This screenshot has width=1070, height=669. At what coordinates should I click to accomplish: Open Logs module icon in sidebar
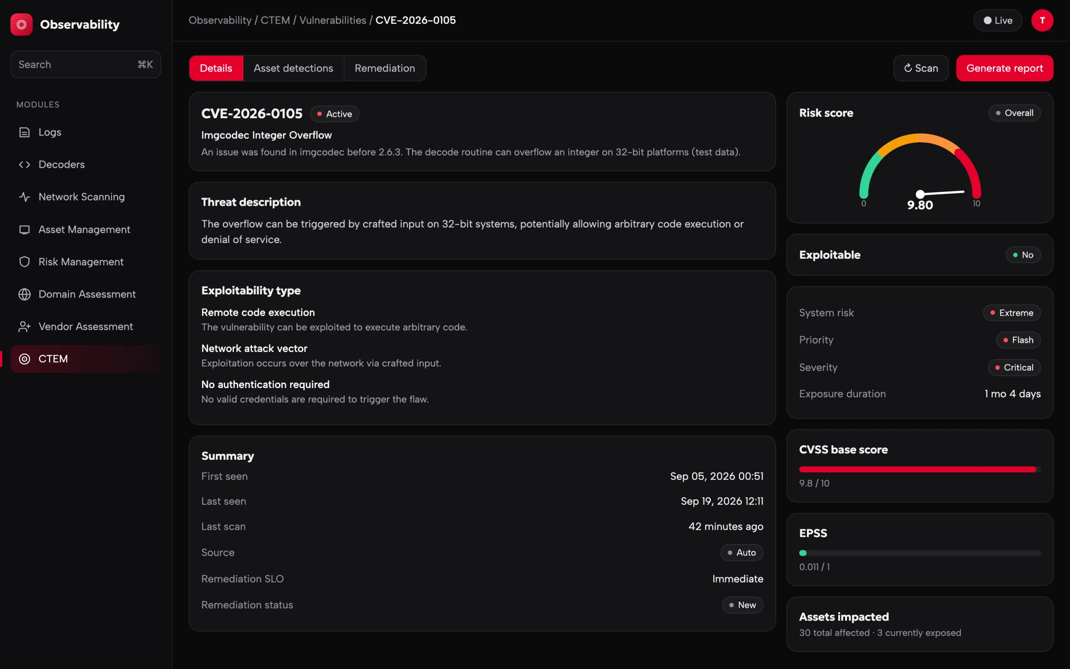click(x=25, y=132)
